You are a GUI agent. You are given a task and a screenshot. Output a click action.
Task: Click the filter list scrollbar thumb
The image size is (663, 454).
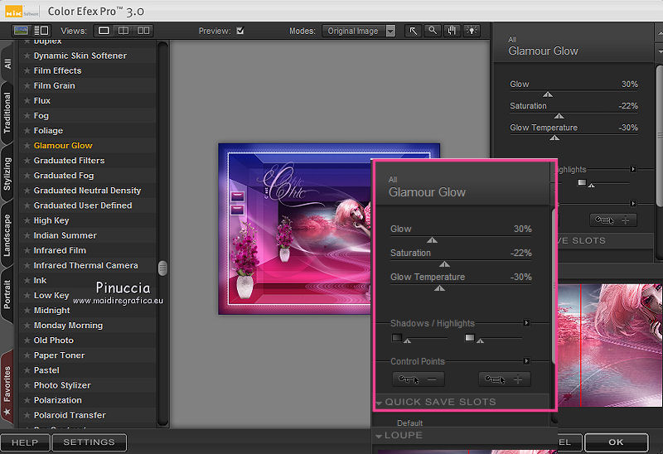[162, 268]
